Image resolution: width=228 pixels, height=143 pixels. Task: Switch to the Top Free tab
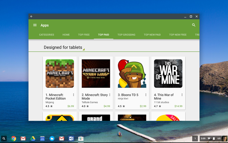click(x=84, y=35)
